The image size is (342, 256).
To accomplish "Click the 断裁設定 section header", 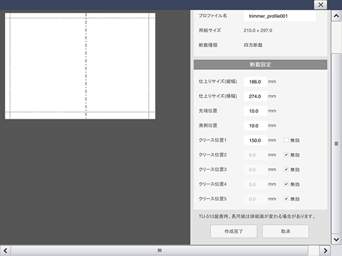I will 261,65.
